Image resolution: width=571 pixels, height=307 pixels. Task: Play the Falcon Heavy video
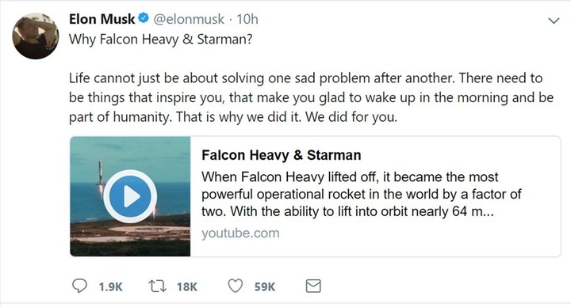click(130, 196)
